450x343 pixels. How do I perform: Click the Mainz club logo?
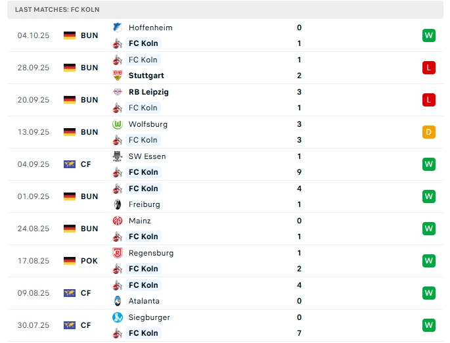(x=118, y=221)
